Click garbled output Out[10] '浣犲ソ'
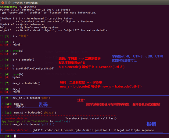This screenshot has height=138, width=169. point(13,106)
